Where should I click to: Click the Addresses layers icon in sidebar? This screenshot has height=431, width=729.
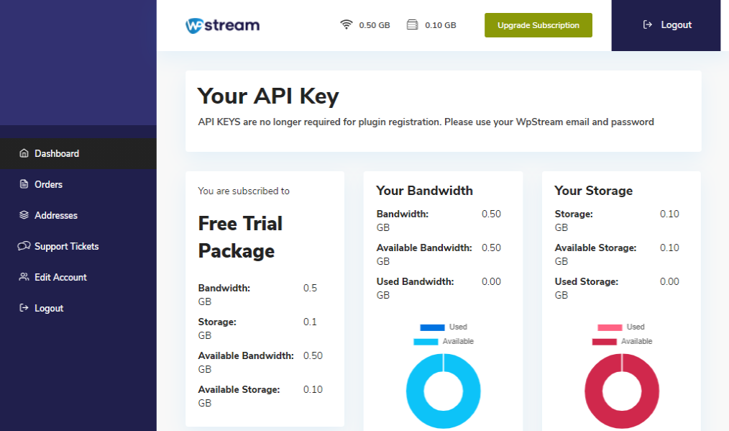point(24,215)
